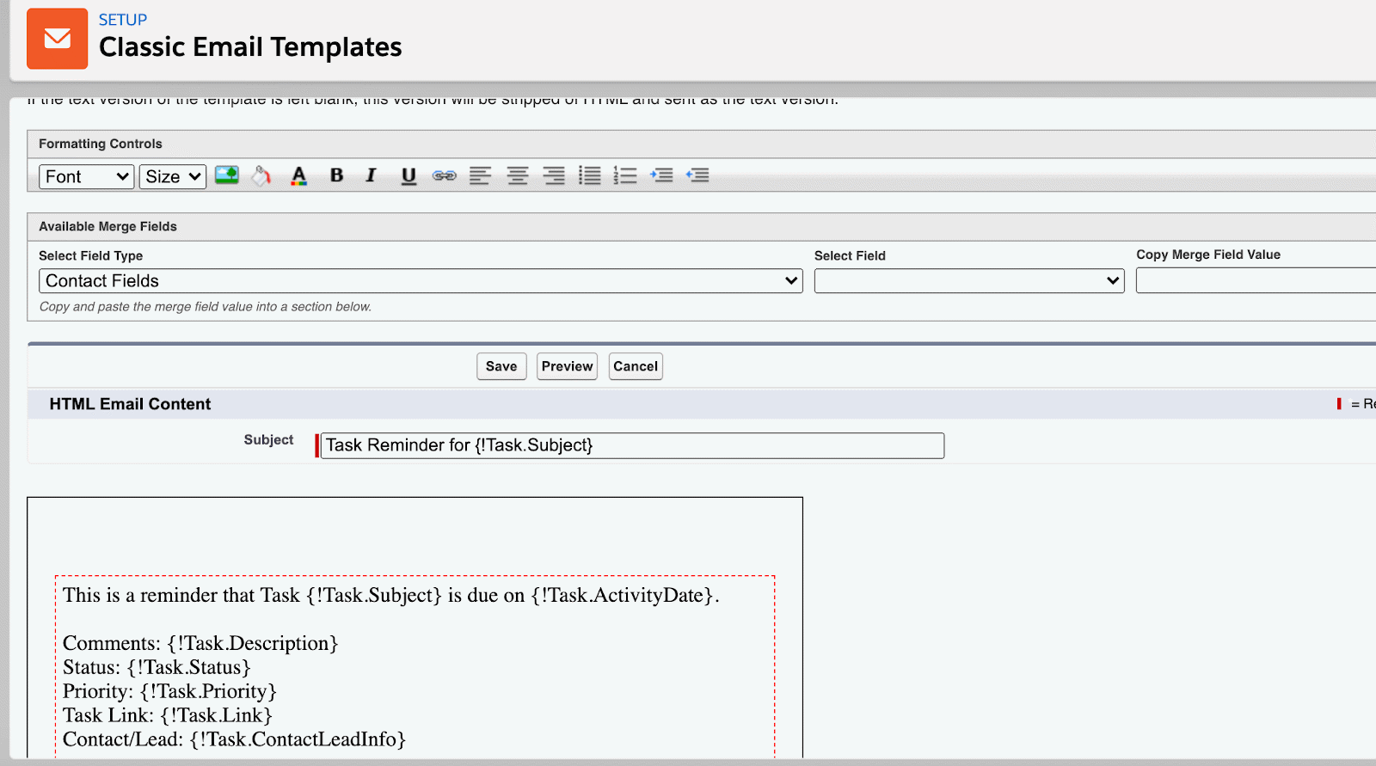1376x766 pixels.
Task: Click the copy and paste hint text
Action: 206,307
